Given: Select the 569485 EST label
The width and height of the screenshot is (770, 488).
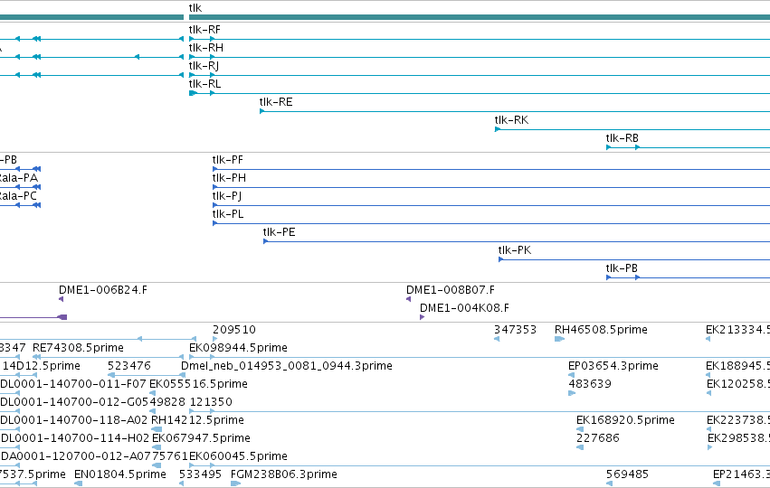Looking at the screenshot, I should tap(628, 475).
